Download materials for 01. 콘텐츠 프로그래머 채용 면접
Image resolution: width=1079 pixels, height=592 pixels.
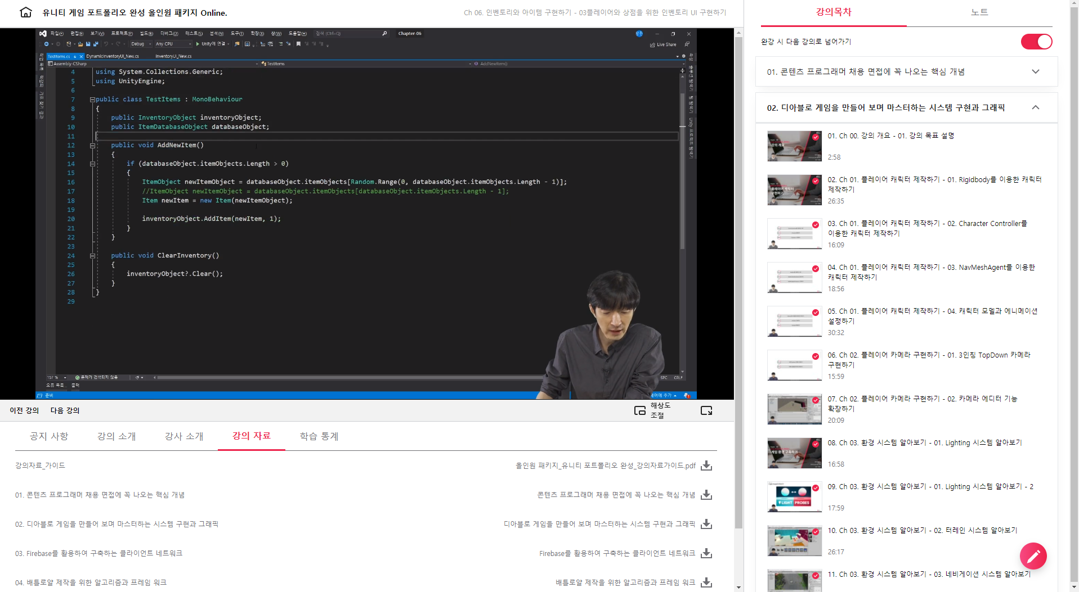[707, 495]
